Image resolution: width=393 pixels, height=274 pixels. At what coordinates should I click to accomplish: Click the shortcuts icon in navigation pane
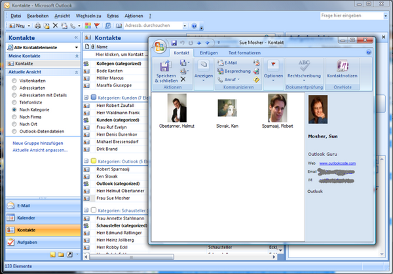[x=69, y=255]
